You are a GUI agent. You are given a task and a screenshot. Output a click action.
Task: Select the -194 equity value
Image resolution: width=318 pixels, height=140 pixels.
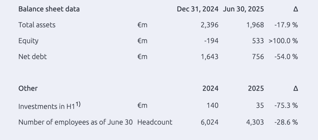click(x=211, y=41)
